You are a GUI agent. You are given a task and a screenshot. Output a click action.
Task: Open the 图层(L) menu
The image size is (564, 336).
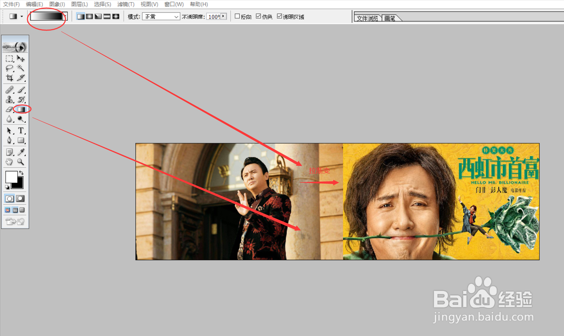coord(80,4)
